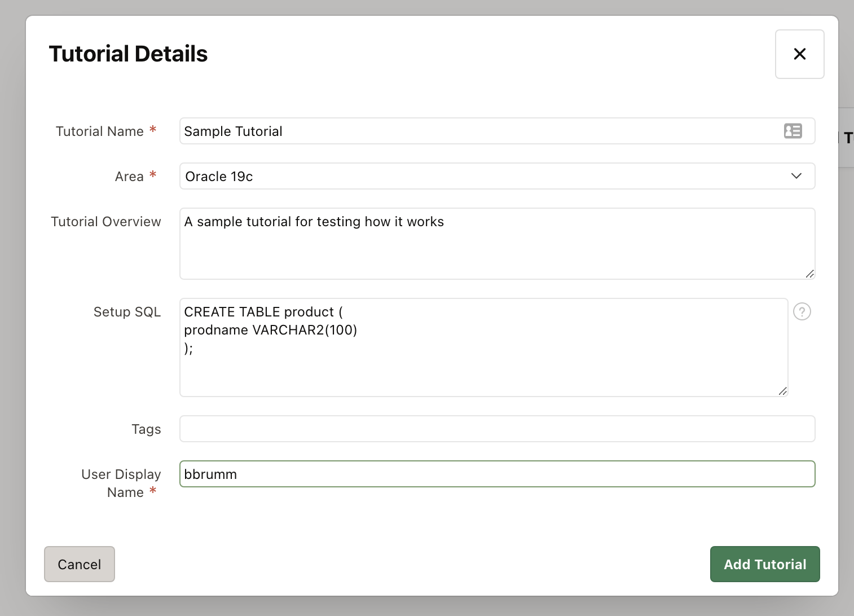Place cursor in Setup SQL textarea
The width and height of the screenshot is (854, 616).
pos(483,361)
